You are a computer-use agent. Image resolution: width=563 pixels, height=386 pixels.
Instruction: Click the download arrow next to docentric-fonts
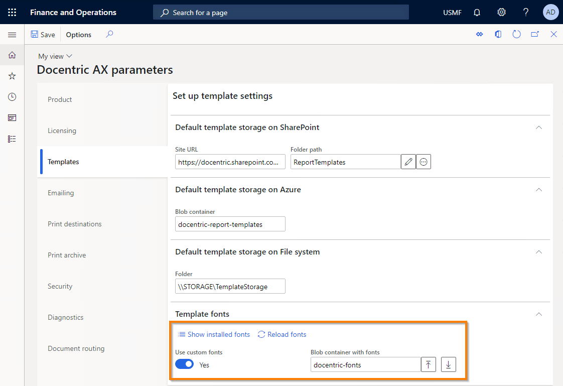click(449, 365)
